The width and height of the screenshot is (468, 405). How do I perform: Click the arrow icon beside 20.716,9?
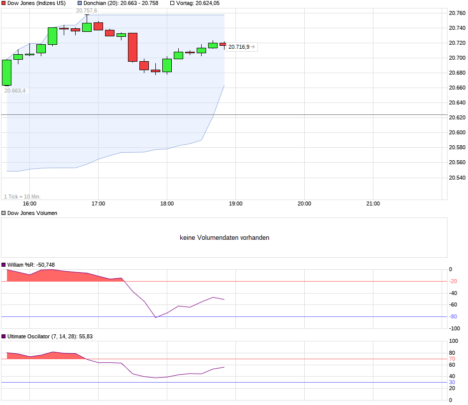click(x=253, y=47)
